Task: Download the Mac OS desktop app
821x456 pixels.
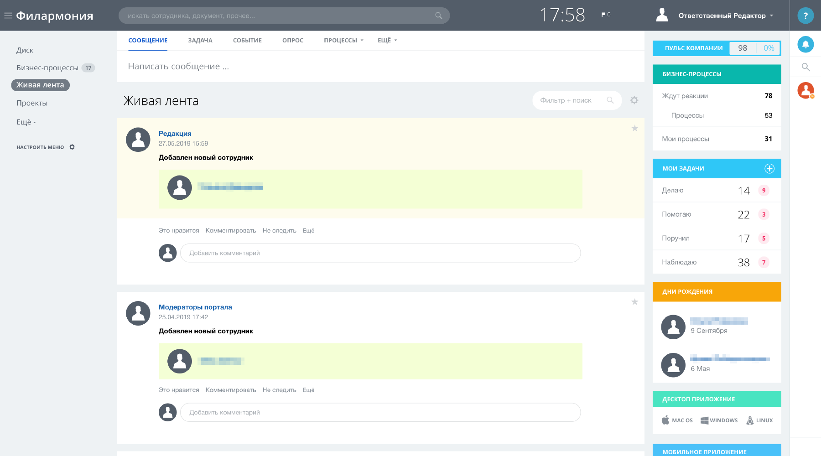Action: click(677, 420)
